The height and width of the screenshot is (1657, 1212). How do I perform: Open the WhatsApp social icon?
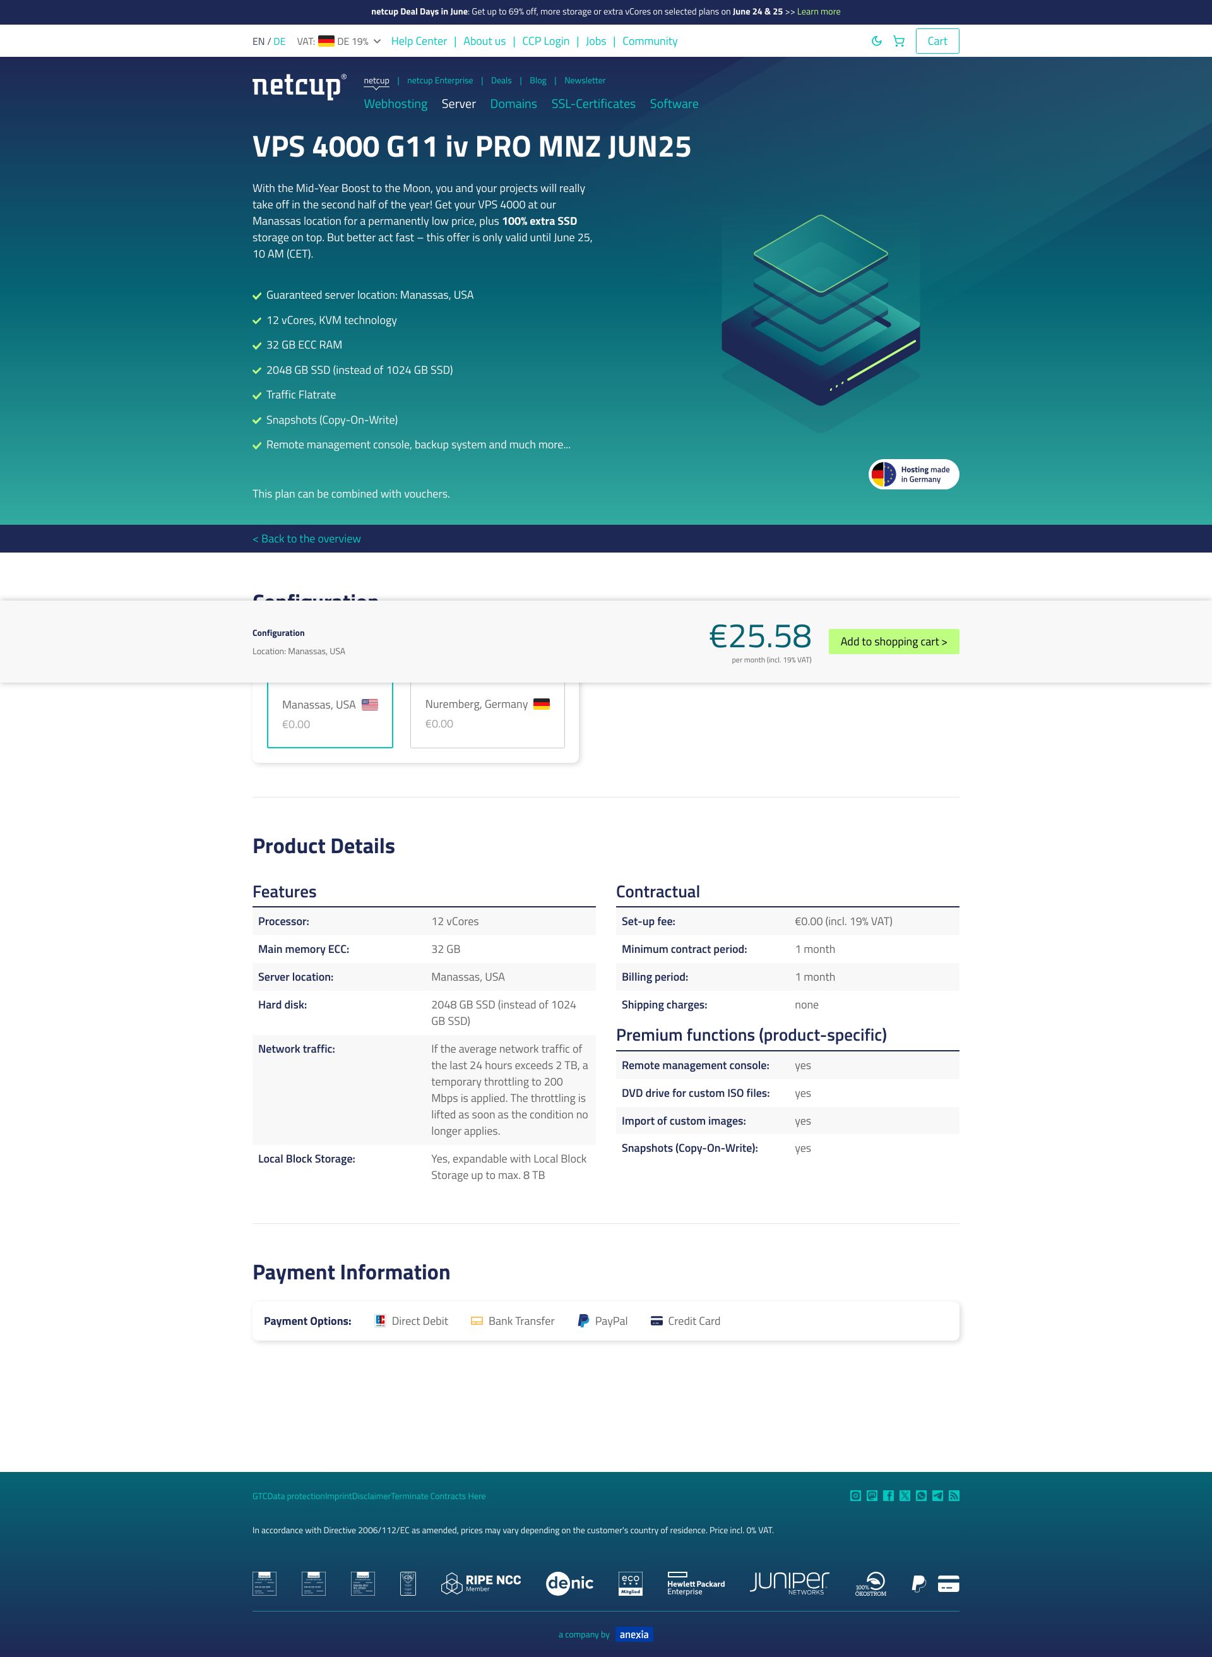tap(921, 1495)
